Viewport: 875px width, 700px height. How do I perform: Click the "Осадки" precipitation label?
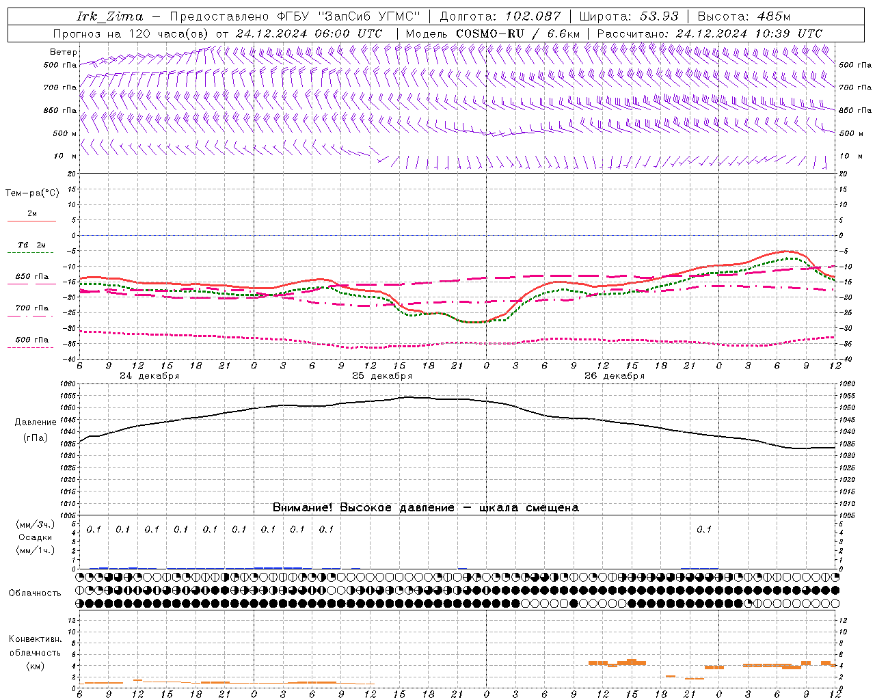coord(36,537)
